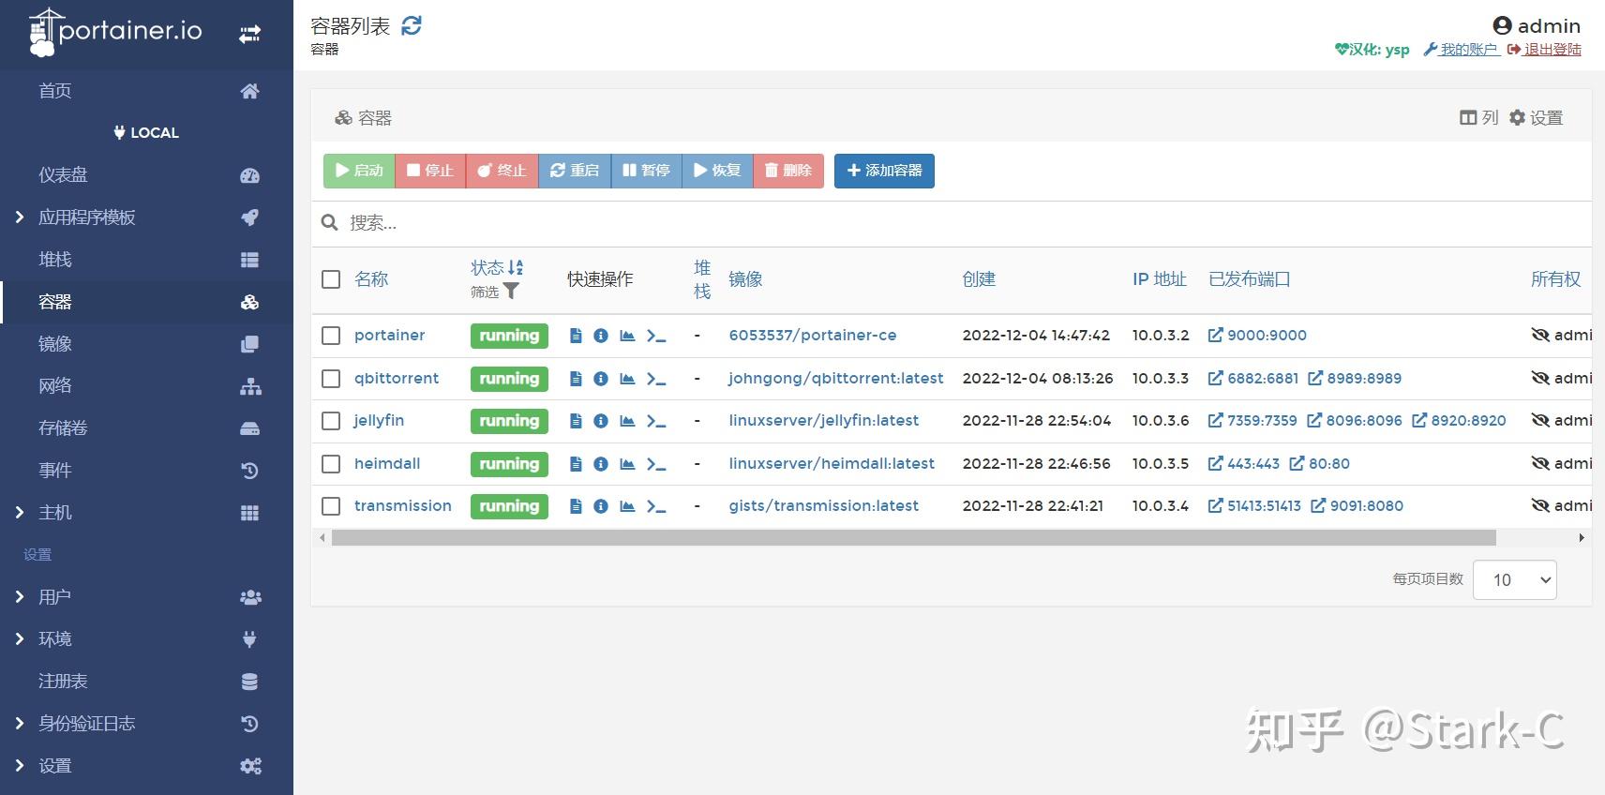Screen dimensions: 1605x795
Task: Expand the 应用程序模板 sidebar section
Action: [20, 217]
